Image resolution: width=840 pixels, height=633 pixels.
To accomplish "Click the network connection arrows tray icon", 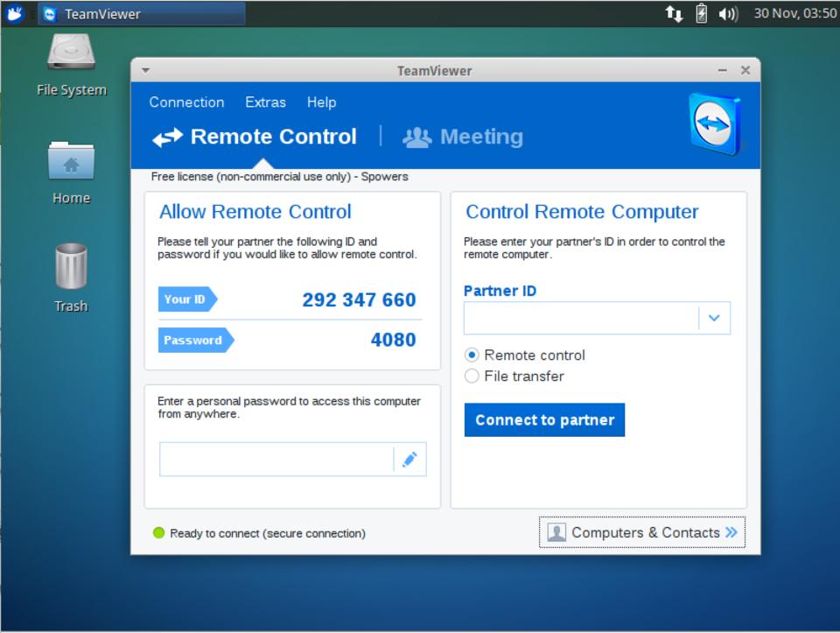I will (674, 14).
